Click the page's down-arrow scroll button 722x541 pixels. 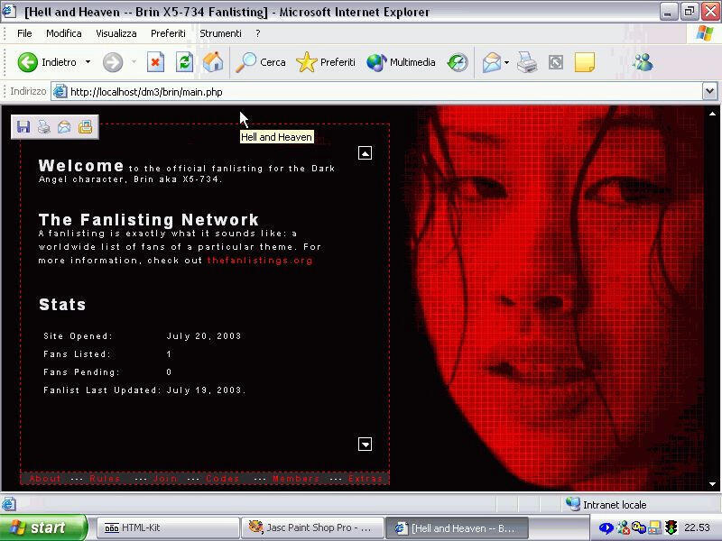[365, 444]
